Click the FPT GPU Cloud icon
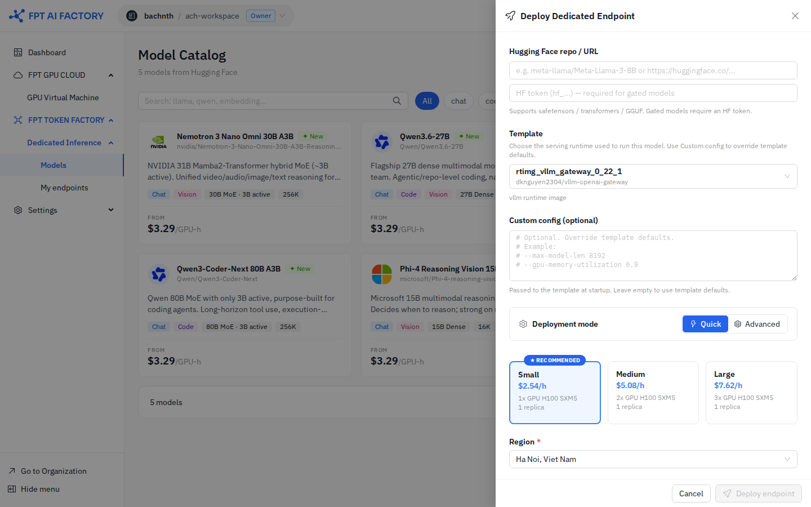 coord(18,75)
